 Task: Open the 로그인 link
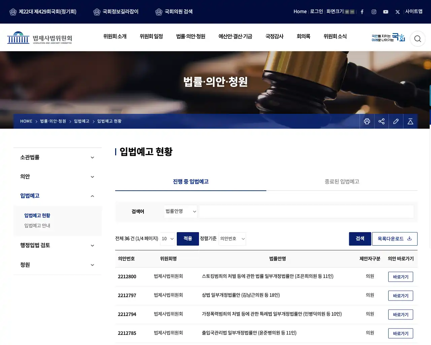point(317,11)
